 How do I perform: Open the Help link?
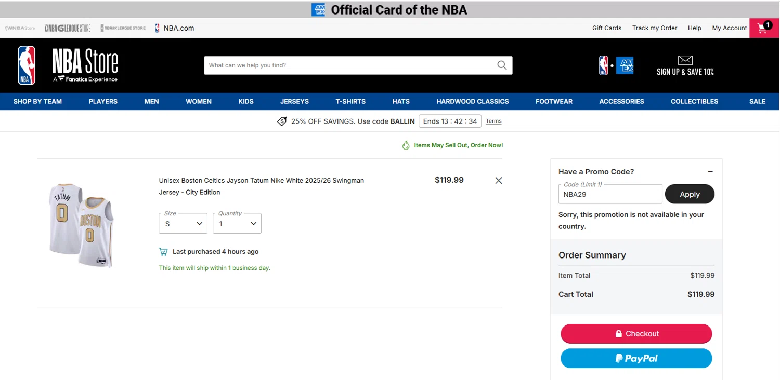pyautogui.click(x=695, y=28)
